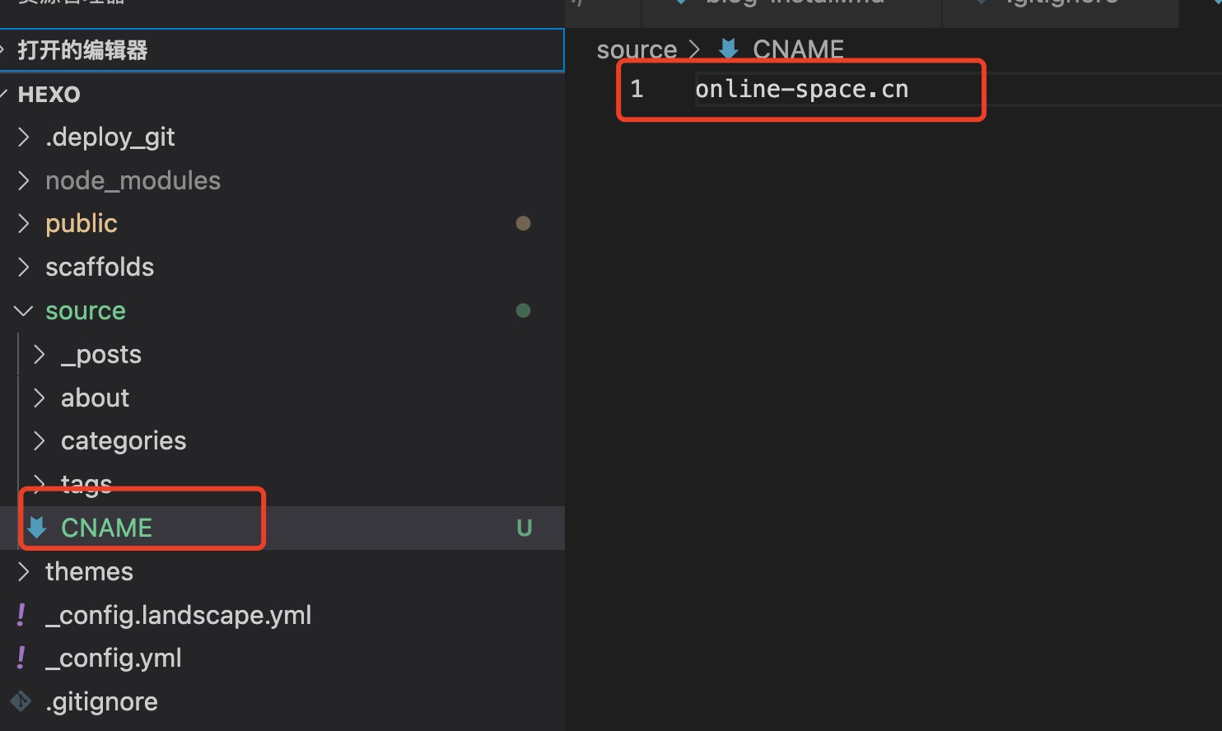Open the categories folder under source

124,440
